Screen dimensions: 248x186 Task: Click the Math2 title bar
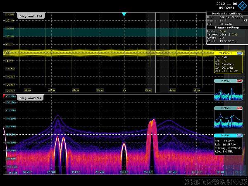(x=228, y=81)
